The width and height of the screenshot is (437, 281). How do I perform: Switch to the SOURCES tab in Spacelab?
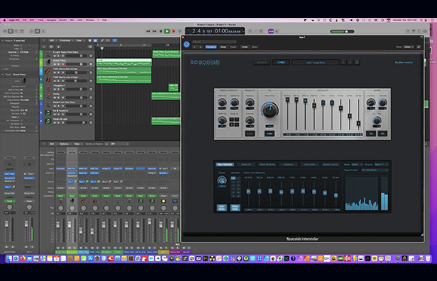click(x=261, y=63)
